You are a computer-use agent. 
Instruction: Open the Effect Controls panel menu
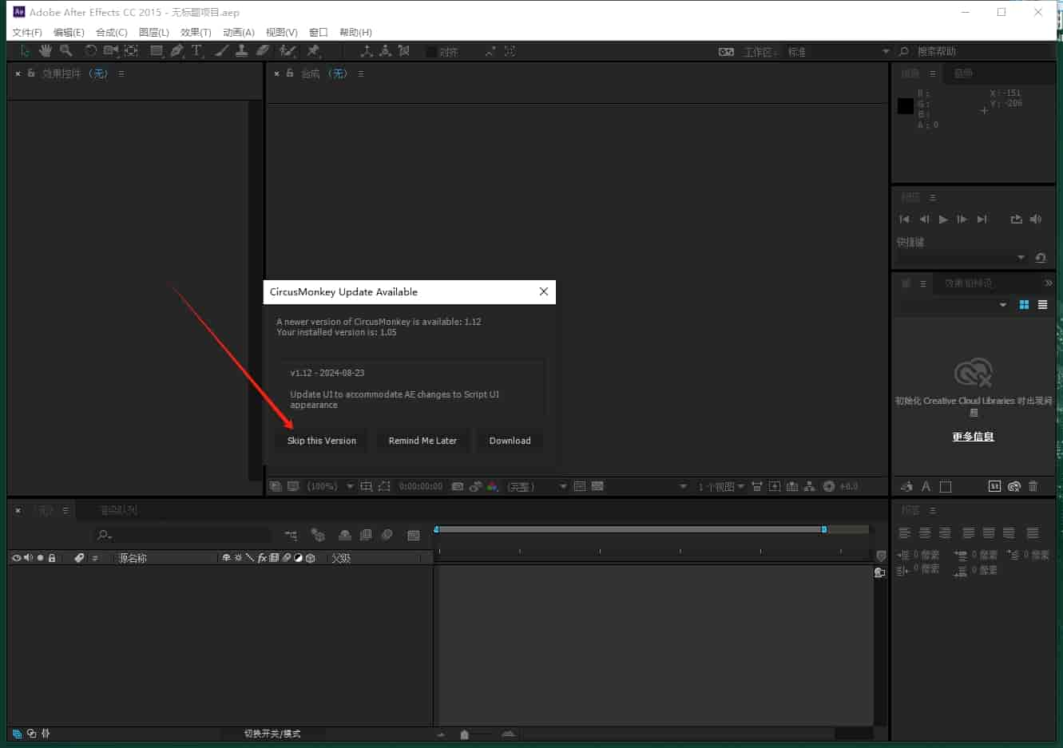coord(121,73)
